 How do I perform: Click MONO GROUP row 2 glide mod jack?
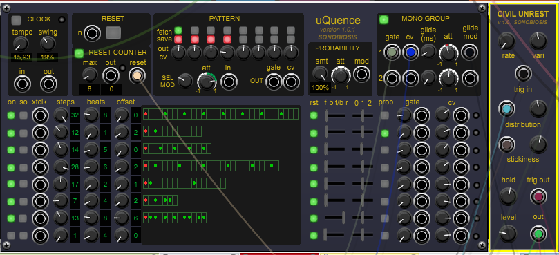[x=470, y=78]
